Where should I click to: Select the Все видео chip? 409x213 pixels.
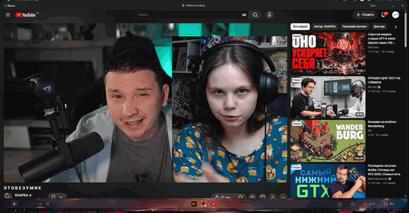[x=300, y=26]
